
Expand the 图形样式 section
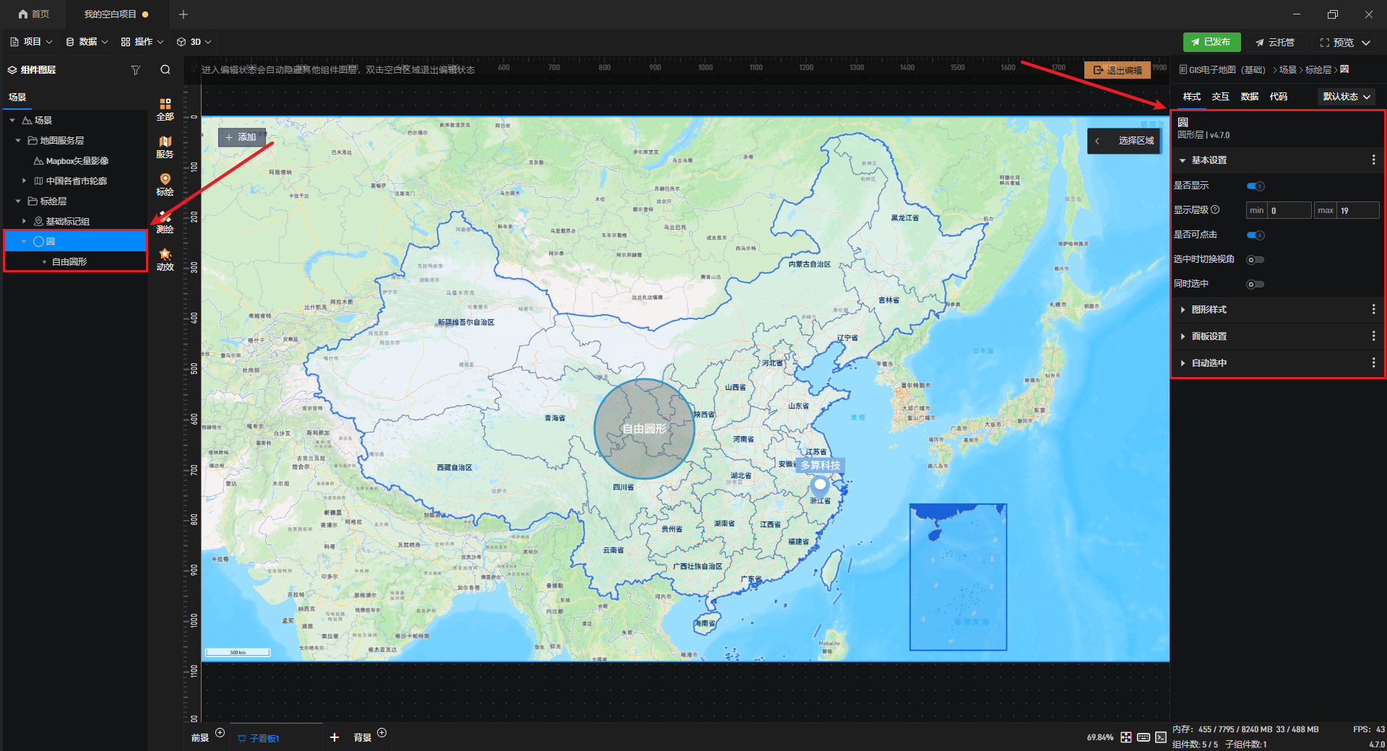(1209, 310)
